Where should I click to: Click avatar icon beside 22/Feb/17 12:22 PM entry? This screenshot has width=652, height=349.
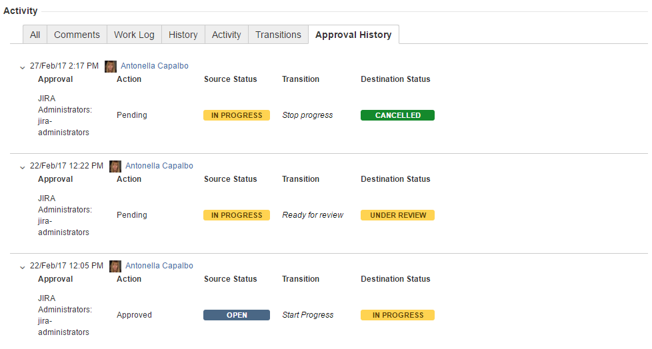pos(115,166)
